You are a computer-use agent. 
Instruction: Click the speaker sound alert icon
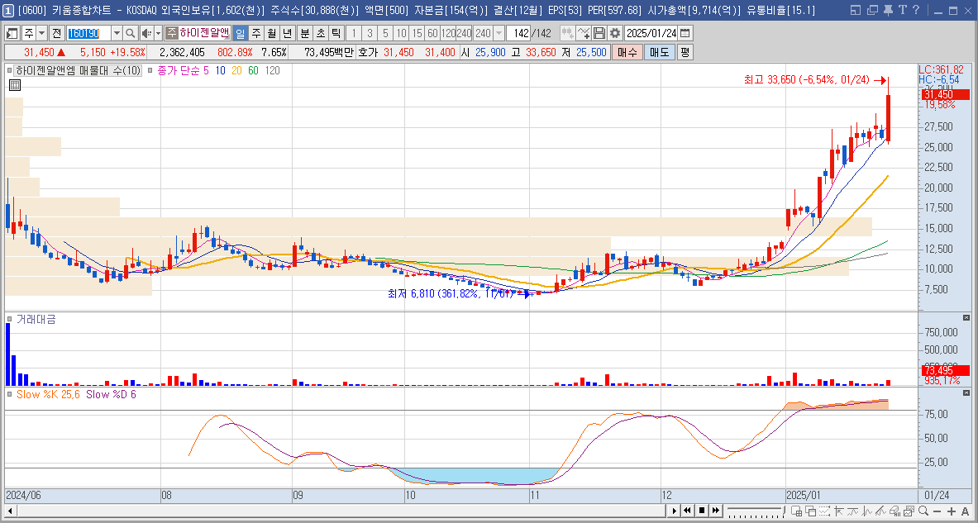[146, 34]
